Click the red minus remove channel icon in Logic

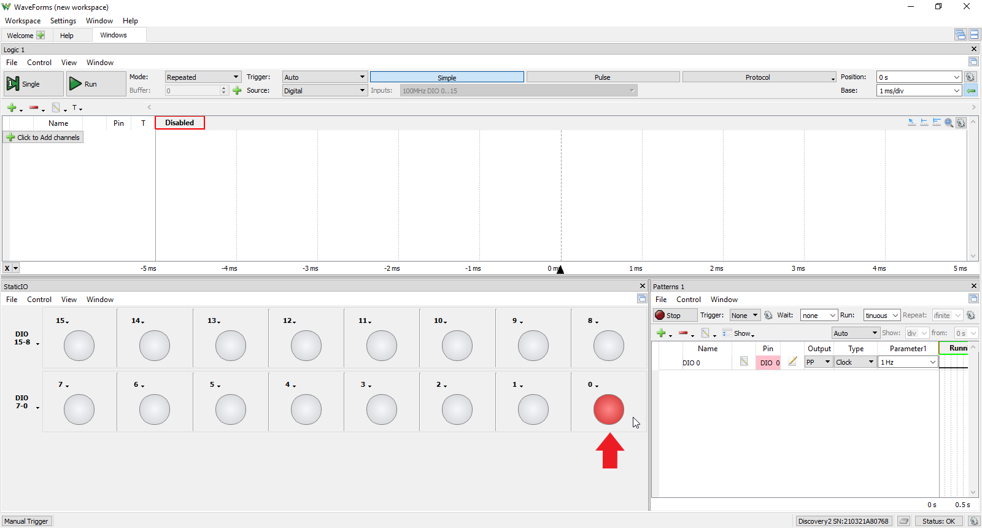[34, 108]
